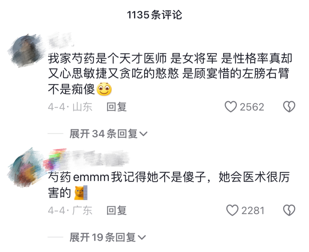Tap the 1135条评论 header
The height and width of the screenshot is (252, 309).
pyautogui.click(x=154, y=15)
